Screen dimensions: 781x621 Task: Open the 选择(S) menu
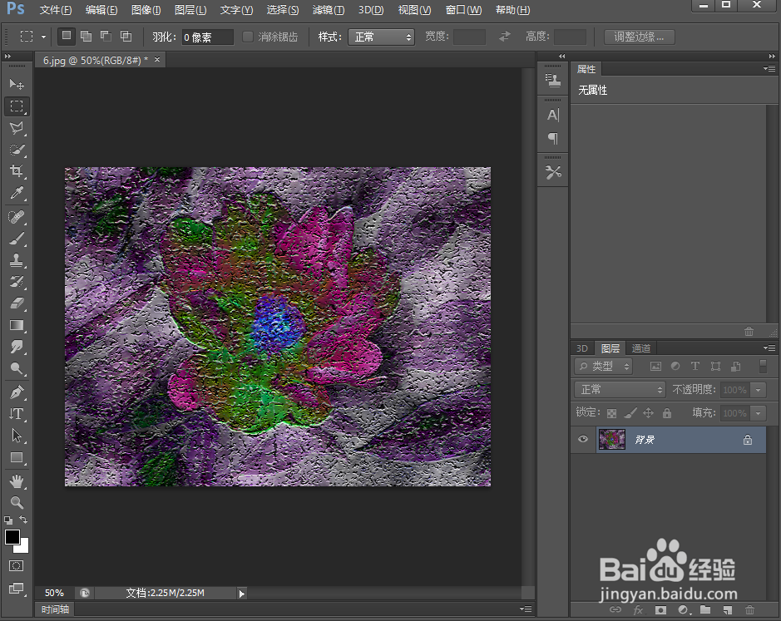[283, 10]
